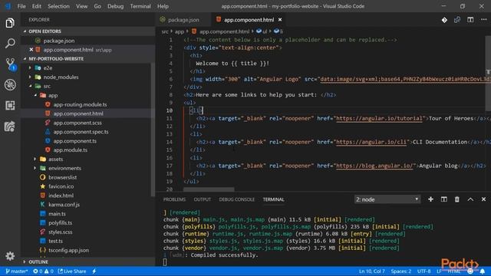This screenshot has height=276, width=491.
Task: Collapse the app folder
Action: click(x=35, y=95)
